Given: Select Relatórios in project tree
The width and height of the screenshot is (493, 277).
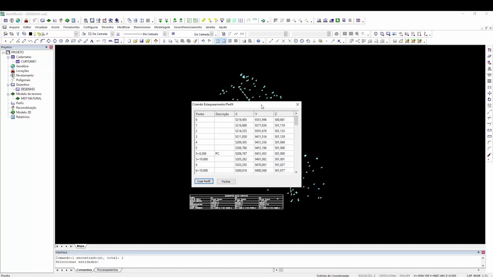Looking at the screenshot, I should pos(23,117).
